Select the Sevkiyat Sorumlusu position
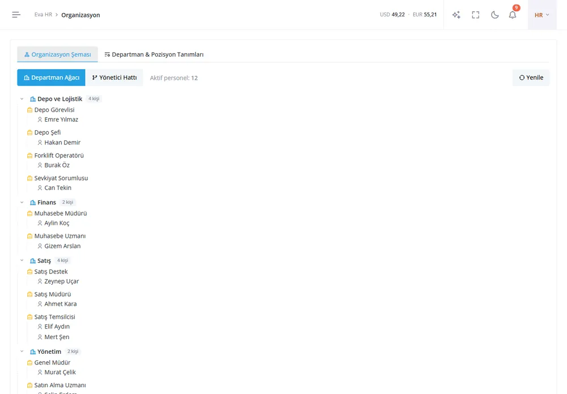Image resolution: width=567 pixels, height=394 pixels. 61,178
